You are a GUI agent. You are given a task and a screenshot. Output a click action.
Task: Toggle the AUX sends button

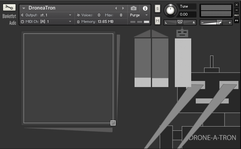pos(236,15)
